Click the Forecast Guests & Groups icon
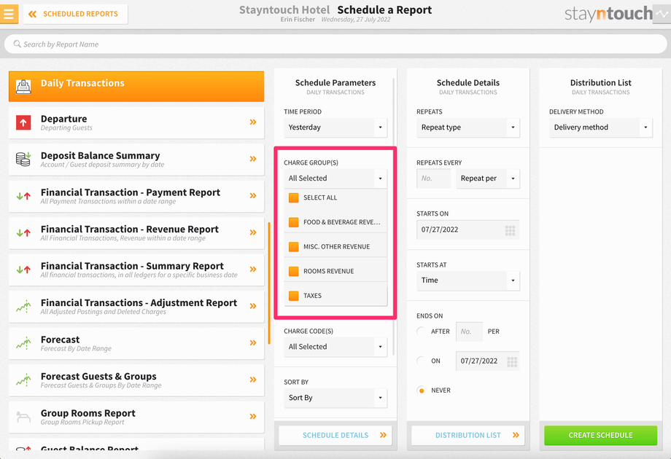This screenshot has height=459, width=671. 23,380
